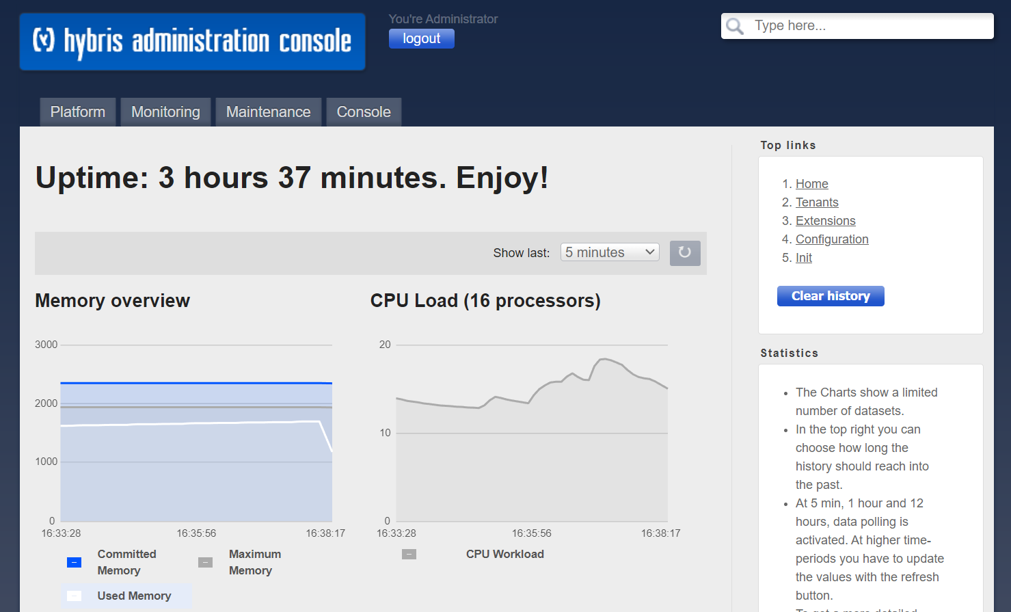This screenshot has height=612, width=1011.
Task: Open the Home top link
Action: [812, 184]
